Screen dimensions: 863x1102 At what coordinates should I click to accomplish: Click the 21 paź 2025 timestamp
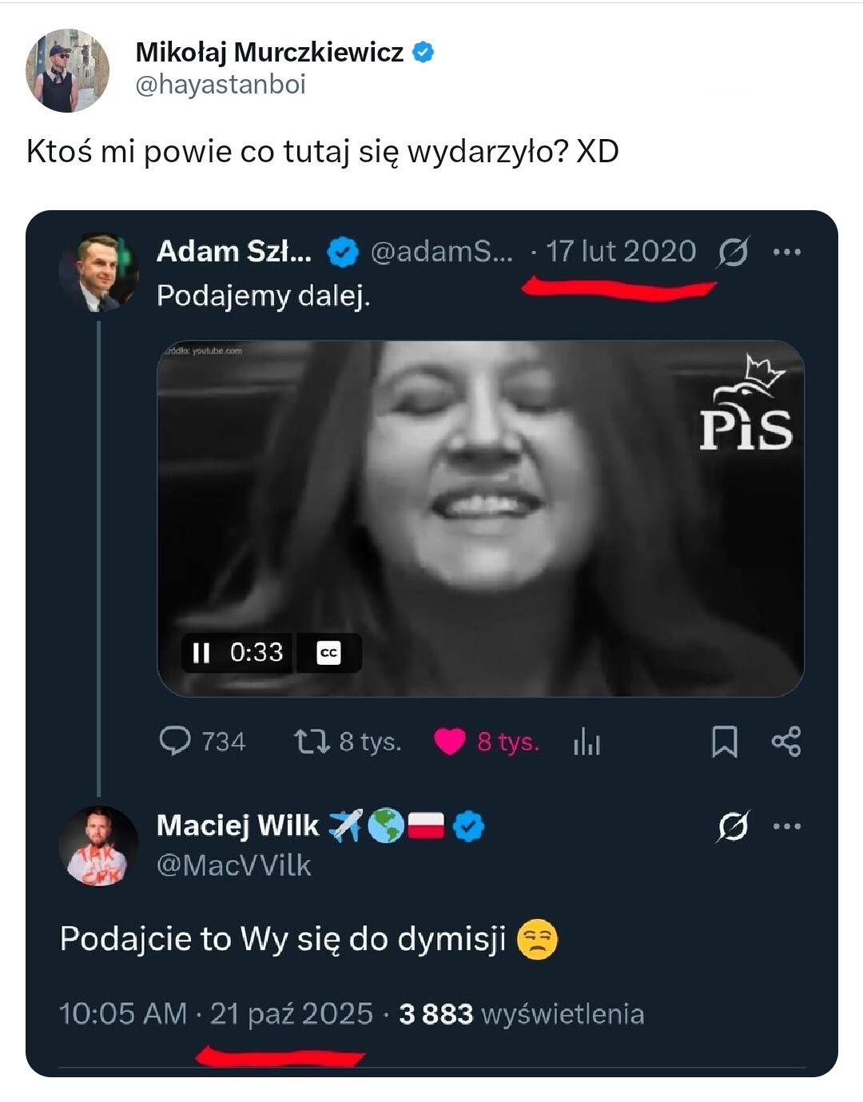coord(291,1014)
